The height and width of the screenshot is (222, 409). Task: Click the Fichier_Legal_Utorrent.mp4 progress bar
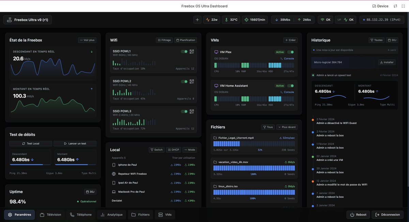click(254, 144)
